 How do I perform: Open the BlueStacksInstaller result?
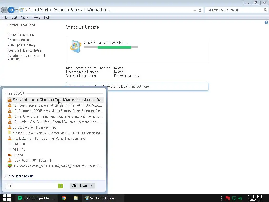pyautogui.click(x=55, y=166)
